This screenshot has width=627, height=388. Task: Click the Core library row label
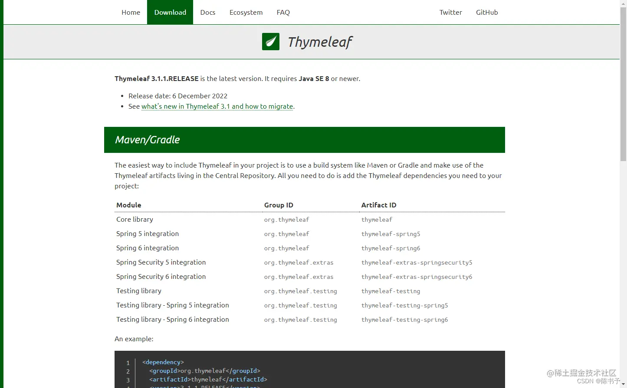(135, 219)
